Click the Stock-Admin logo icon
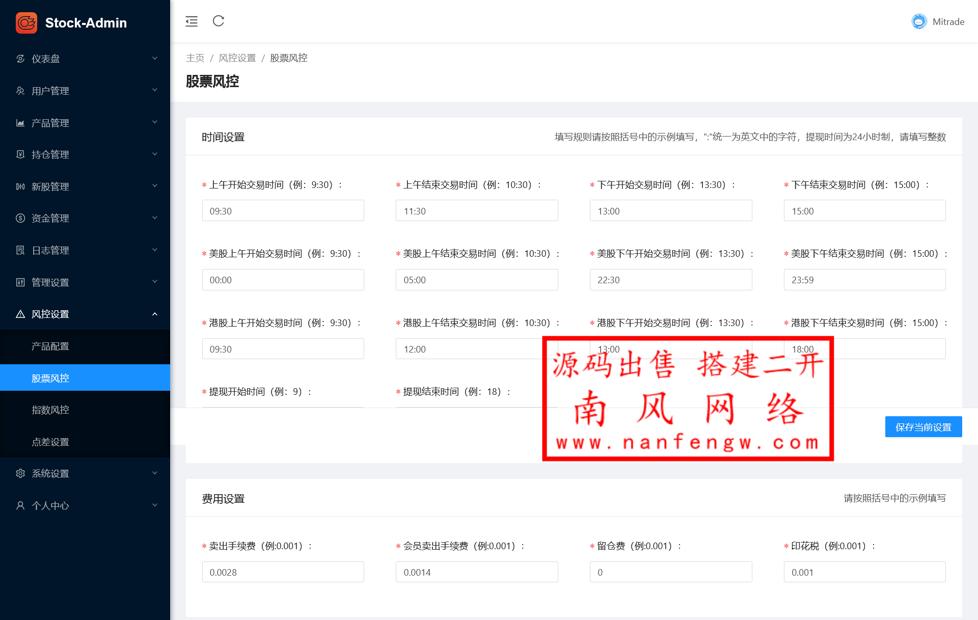Viewport: 978px width, 620px height. coord(26,23)
